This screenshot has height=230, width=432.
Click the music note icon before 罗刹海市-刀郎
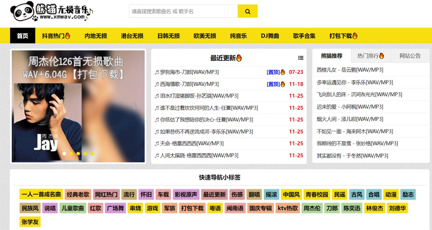[x=157, y=72]
